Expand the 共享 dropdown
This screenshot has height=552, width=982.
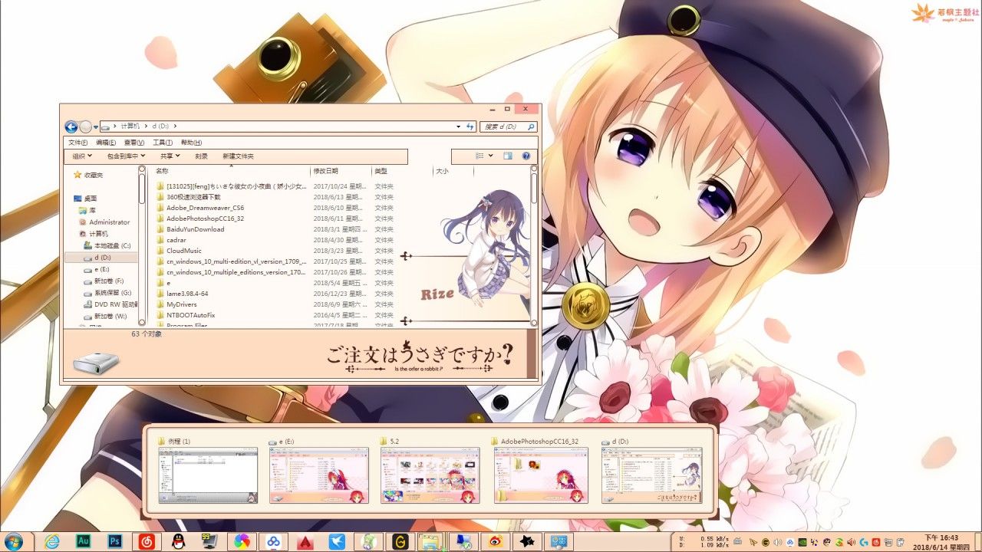[x=170, y=156]
